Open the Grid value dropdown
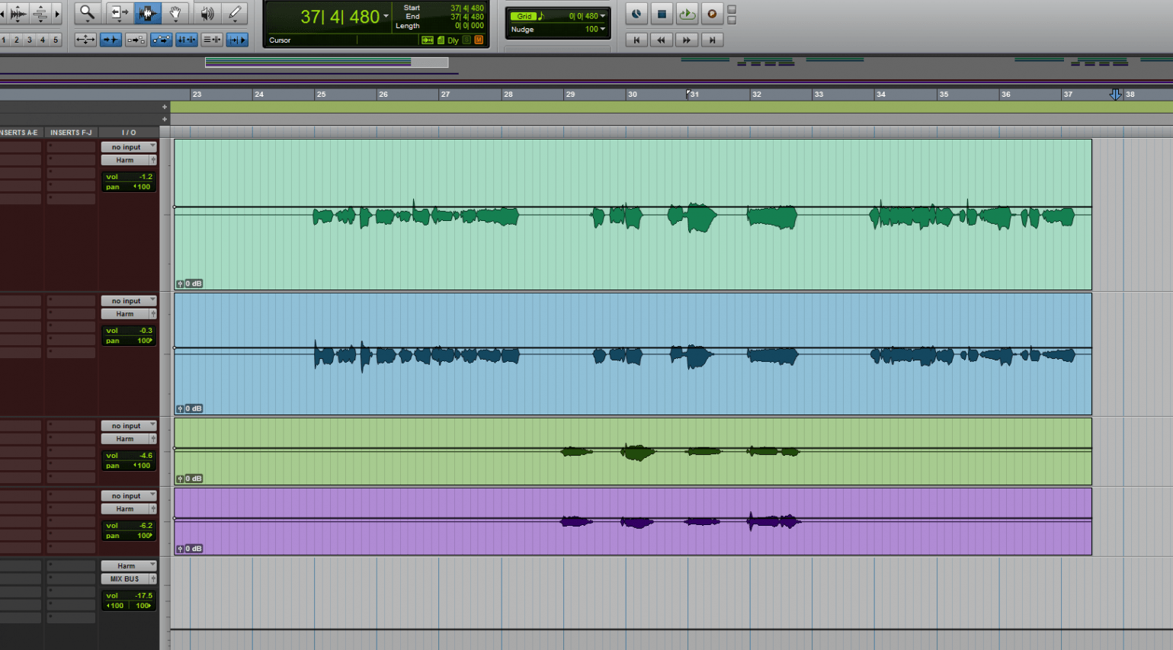The height and width of the screenshot is (650, 1173). tap(604, 15)
